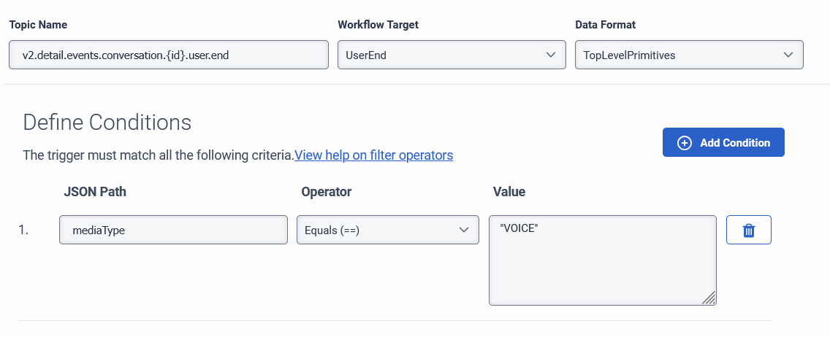Screen dimensions: 830x337
Task: Click the Operator field chevron arrow
Action: 463,230
